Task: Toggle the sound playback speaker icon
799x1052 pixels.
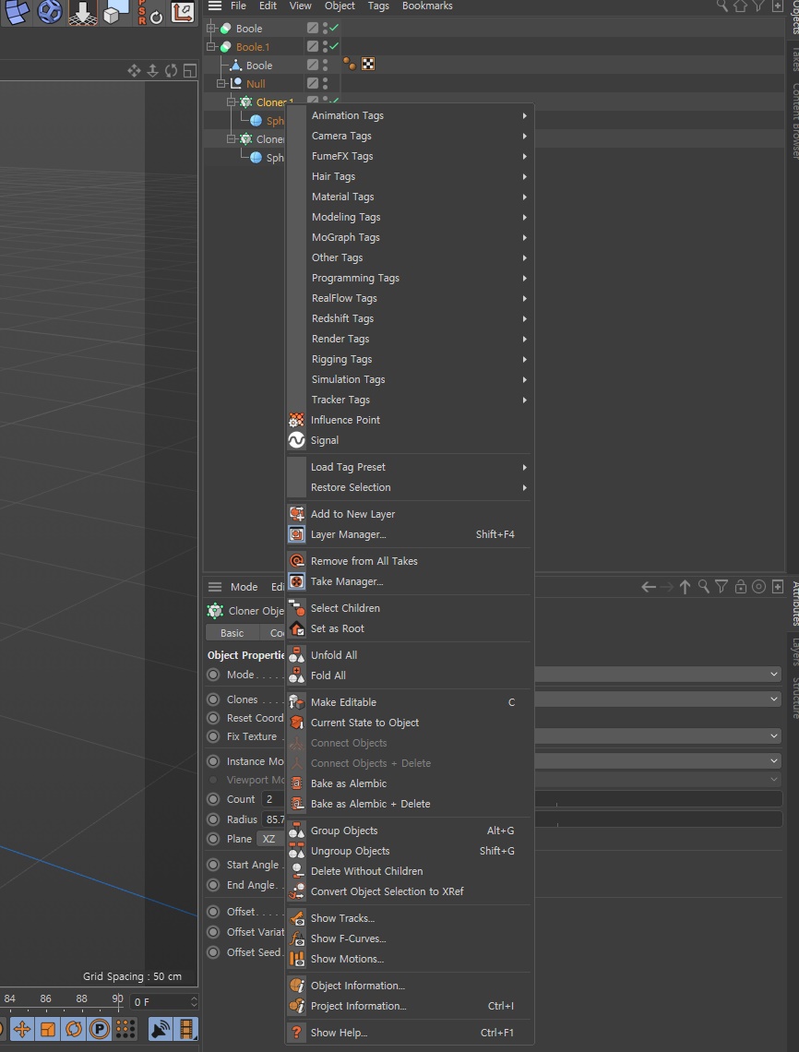Action: pos(161,1029)
